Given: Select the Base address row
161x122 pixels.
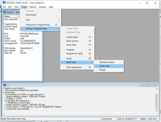Looking at the screenshot, I should 23,51.
